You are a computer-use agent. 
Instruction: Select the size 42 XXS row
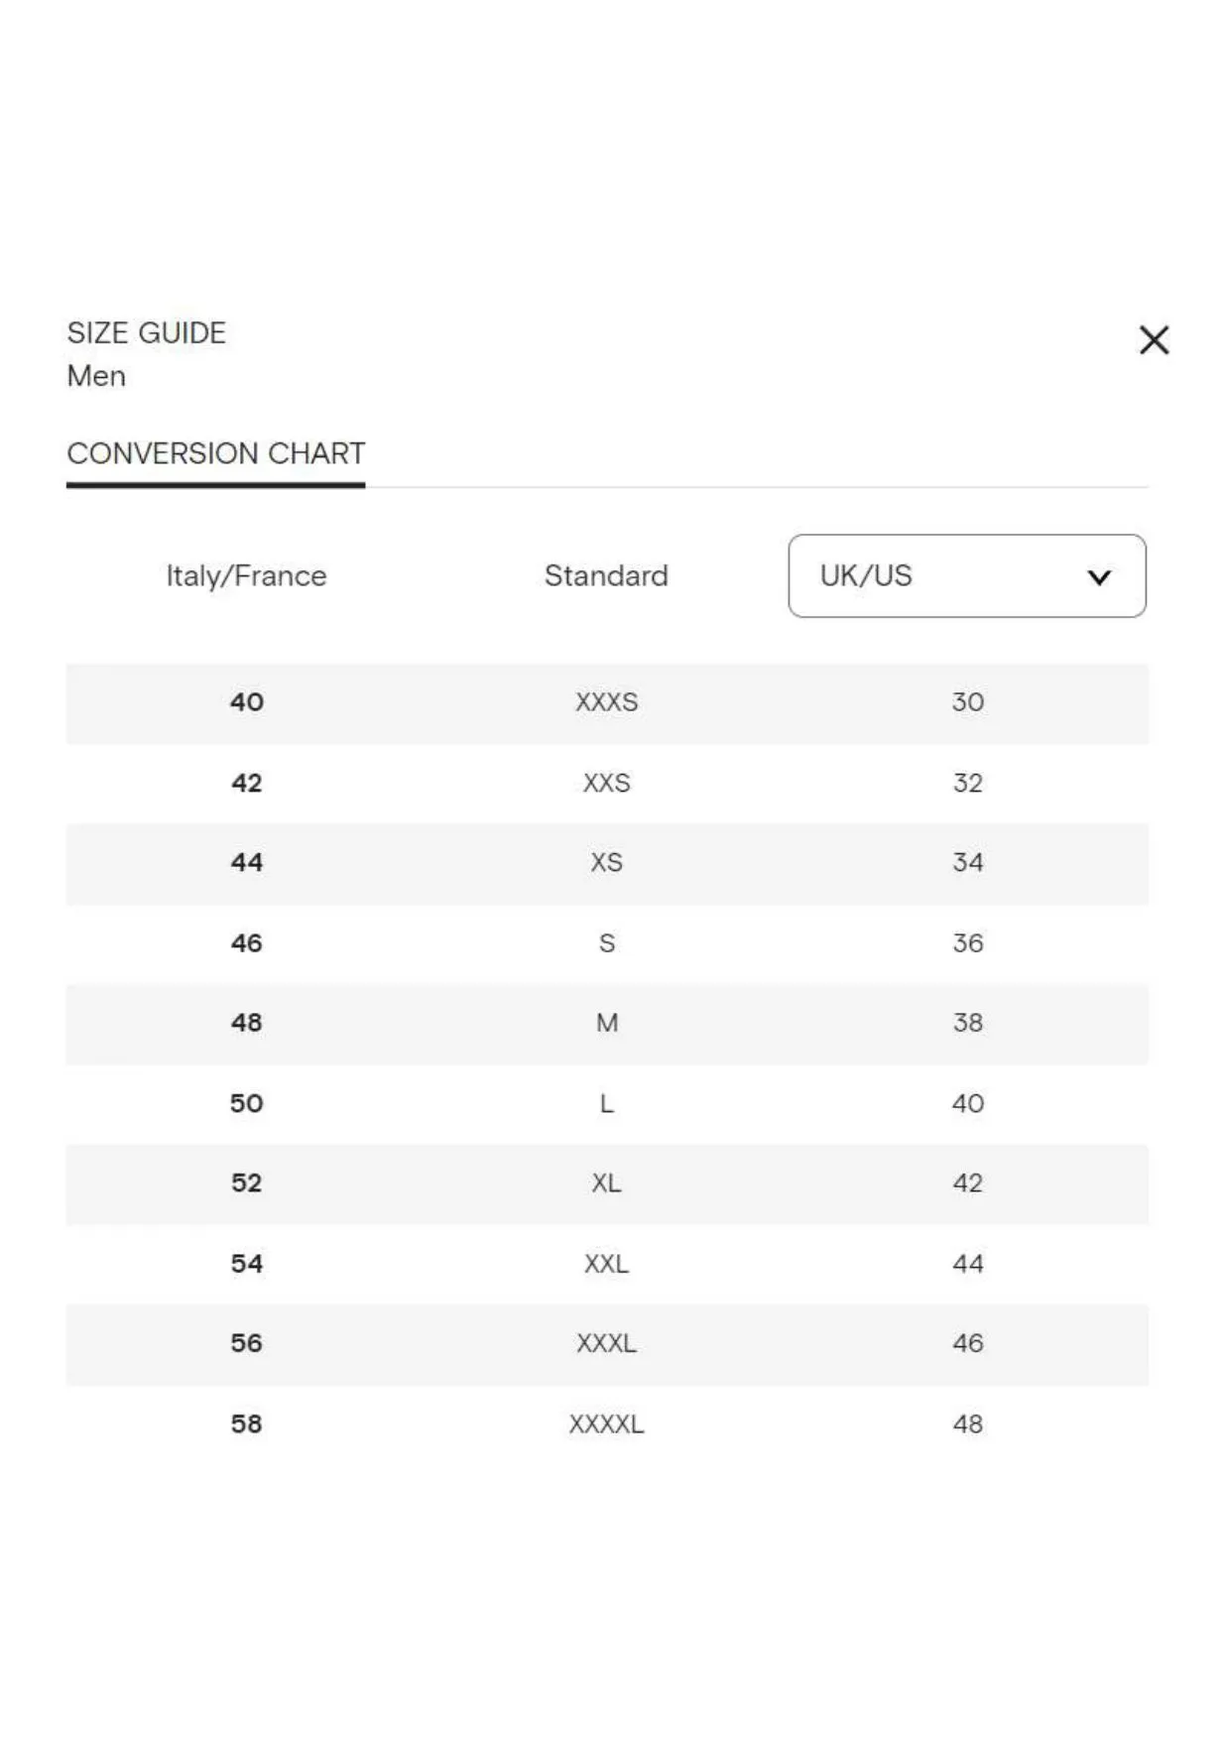(x=607, y=784)
